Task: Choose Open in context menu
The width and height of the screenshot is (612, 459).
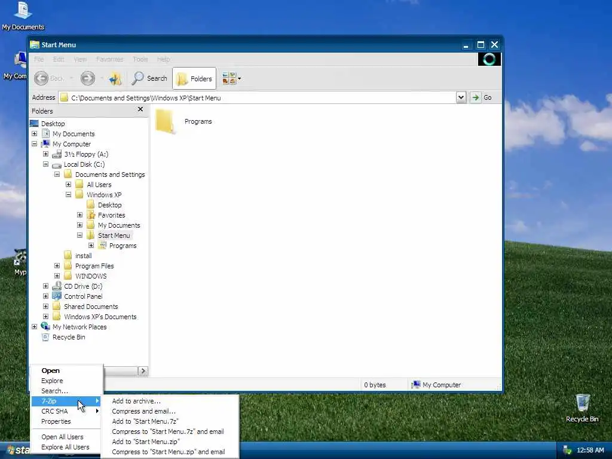Action: click(x=66, y=371)
